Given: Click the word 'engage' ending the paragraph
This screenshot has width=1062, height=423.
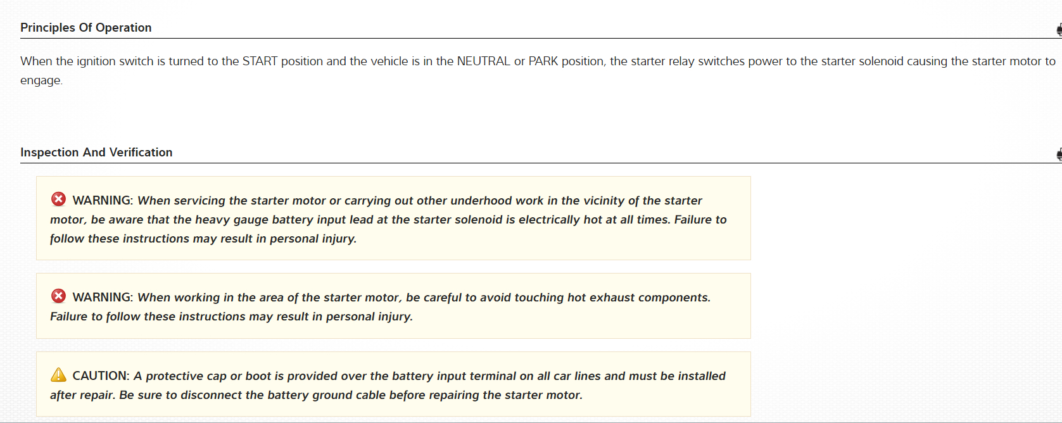Looking at the screenshot, I should point(41,80).
